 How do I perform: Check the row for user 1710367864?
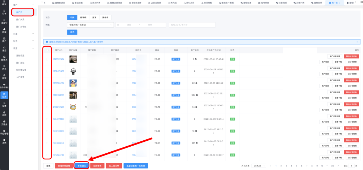(47, 59)
